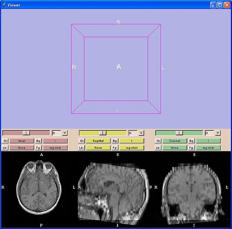Click the coronal slice offset number field
The image size is (232, 229).
209,133
